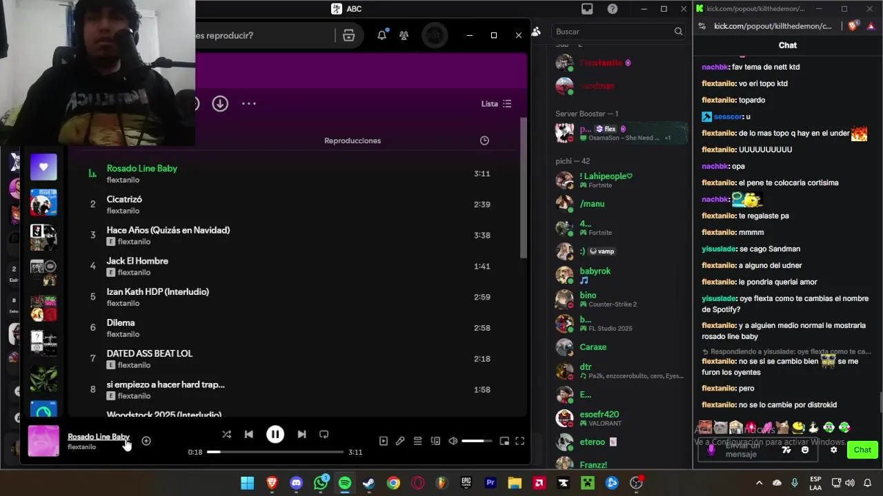Open Discord inbox icon
This screenshot has height=496, width=883.
pos(587,9)
